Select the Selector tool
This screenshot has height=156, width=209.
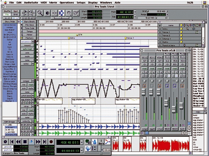click(x=62, y=13)
